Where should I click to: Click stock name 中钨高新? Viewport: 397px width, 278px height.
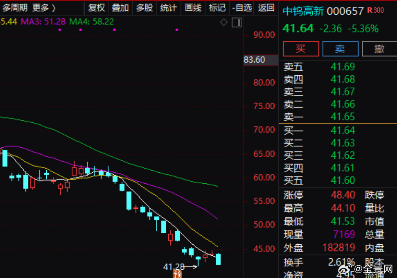[303, 11]
